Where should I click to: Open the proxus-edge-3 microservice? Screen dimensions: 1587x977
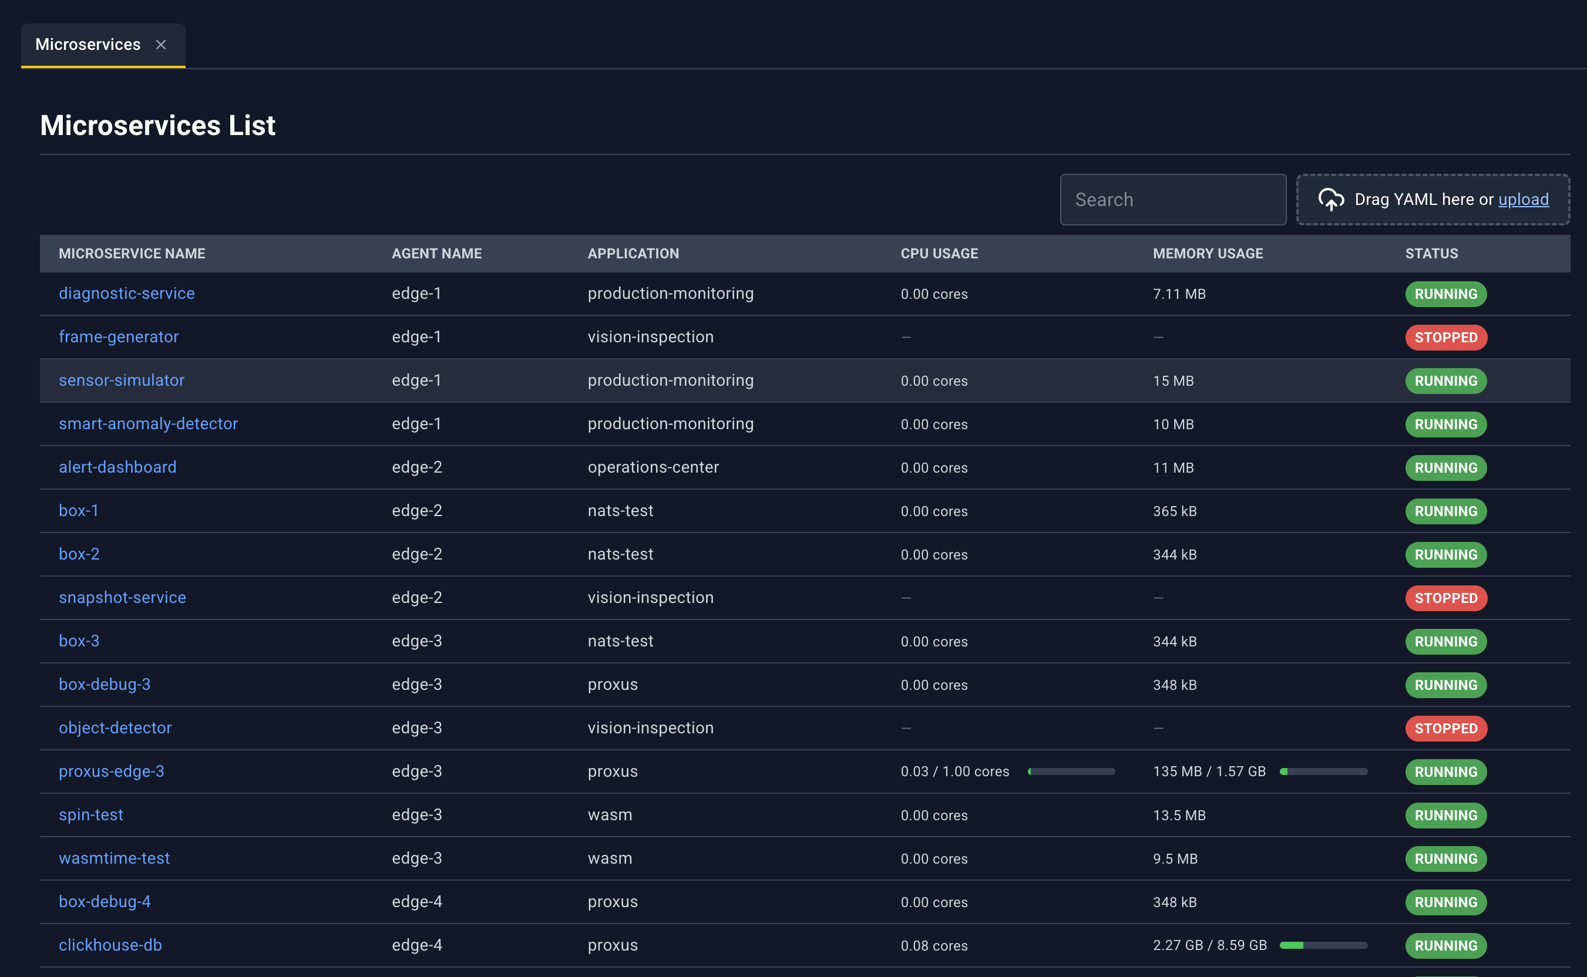point(111,772)
